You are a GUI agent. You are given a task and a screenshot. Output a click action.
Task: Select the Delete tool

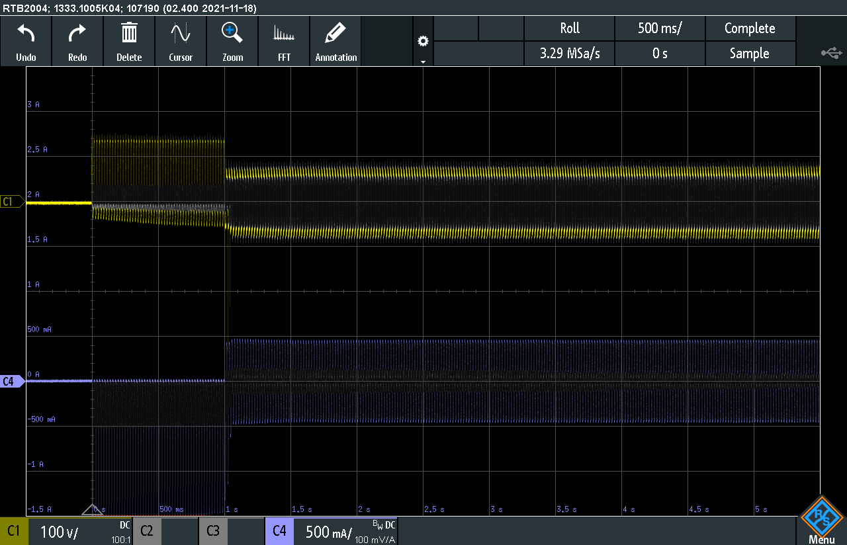pos(129,41)
